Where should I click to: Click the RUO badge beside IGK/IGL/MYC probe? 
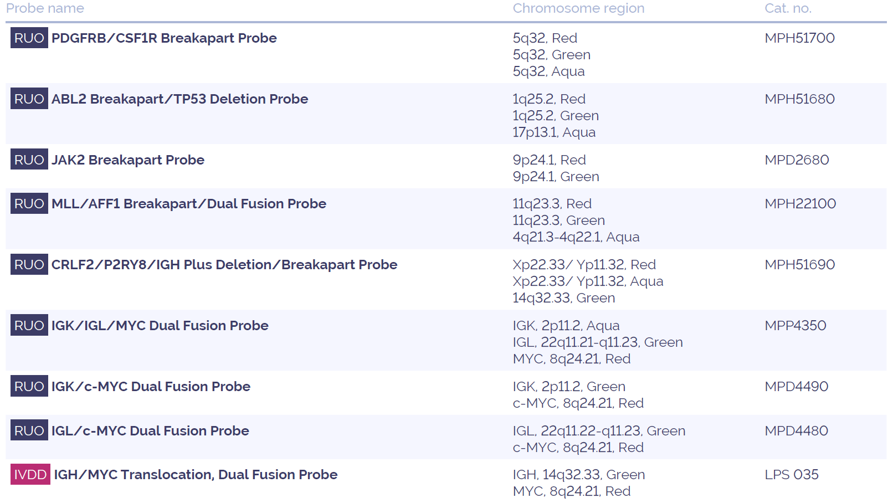[x=29, y=325]
